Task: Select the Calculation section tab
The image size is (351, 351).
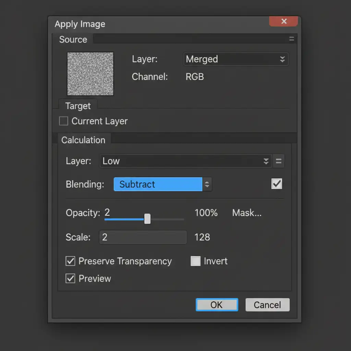Action: tap(83, 140)
